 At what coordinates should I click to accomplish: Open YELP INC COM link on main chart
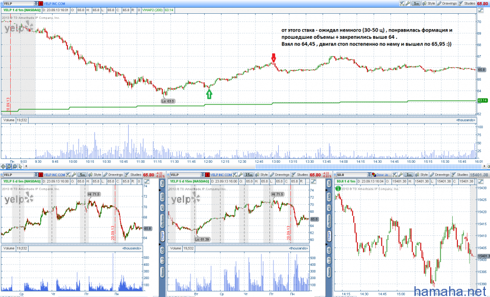[x=54, y=4]
